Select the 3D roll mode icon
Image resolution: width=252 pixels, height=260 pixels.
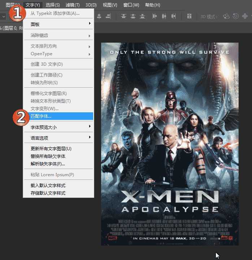tap(236, 16)
